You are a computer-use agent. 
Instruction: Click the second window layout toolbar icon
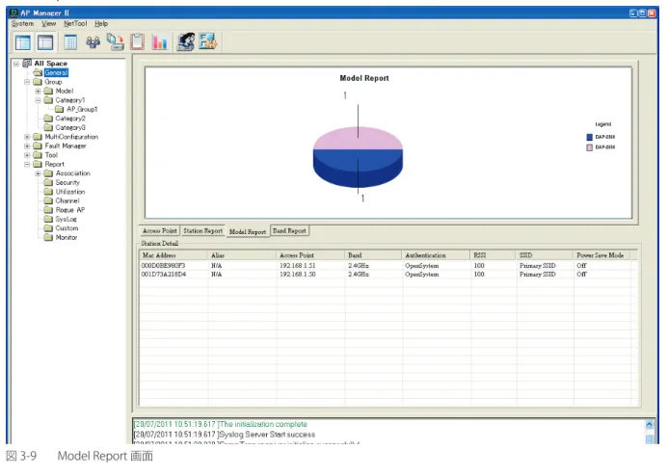(x=45, y=42)
